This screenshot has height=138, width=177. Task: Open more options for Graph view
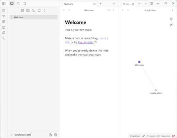point(172,10)
